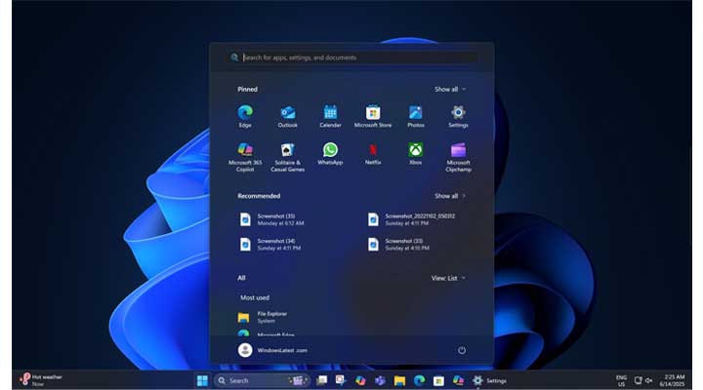This screenshot has width=703, height=390.
Task: Open the clock and date flyout
Action: tap(672, 380)
